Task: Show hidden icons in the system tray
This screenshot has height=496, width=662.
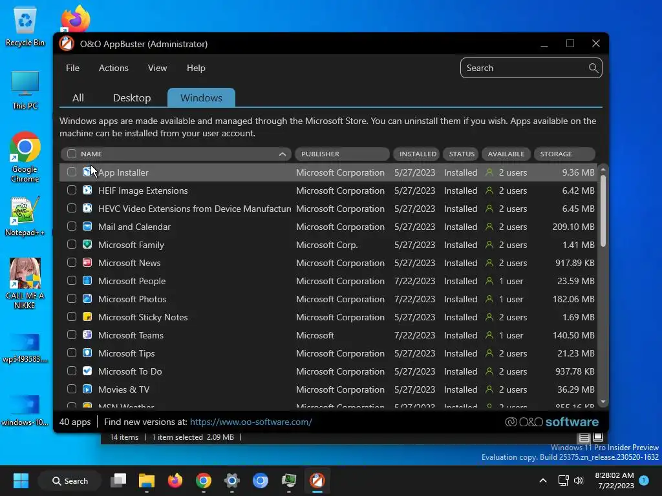Action: click(543, 480)
